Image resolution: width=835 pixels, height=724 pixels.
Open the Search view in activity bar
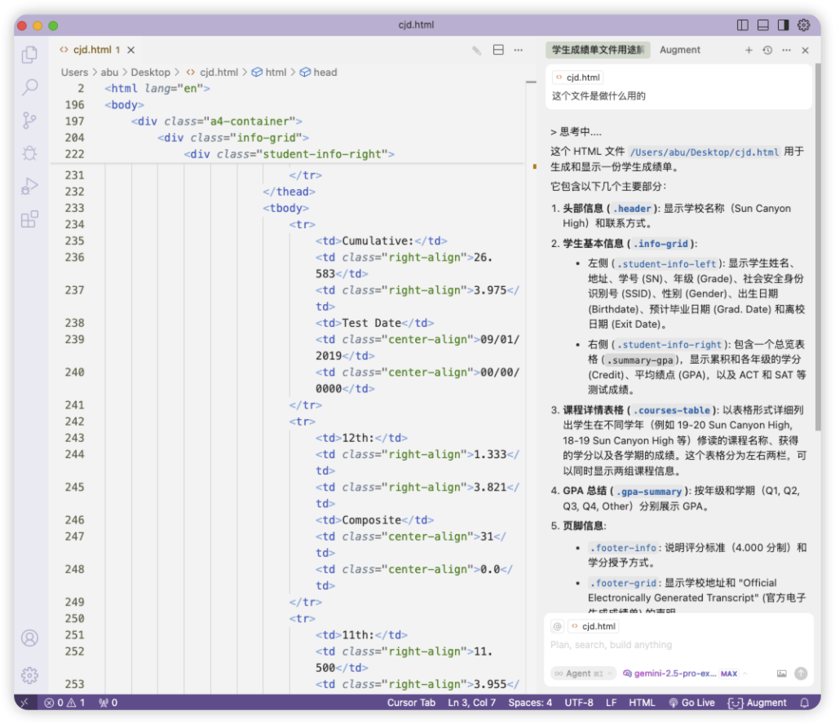pyautogui.click(x=30, y=87)
